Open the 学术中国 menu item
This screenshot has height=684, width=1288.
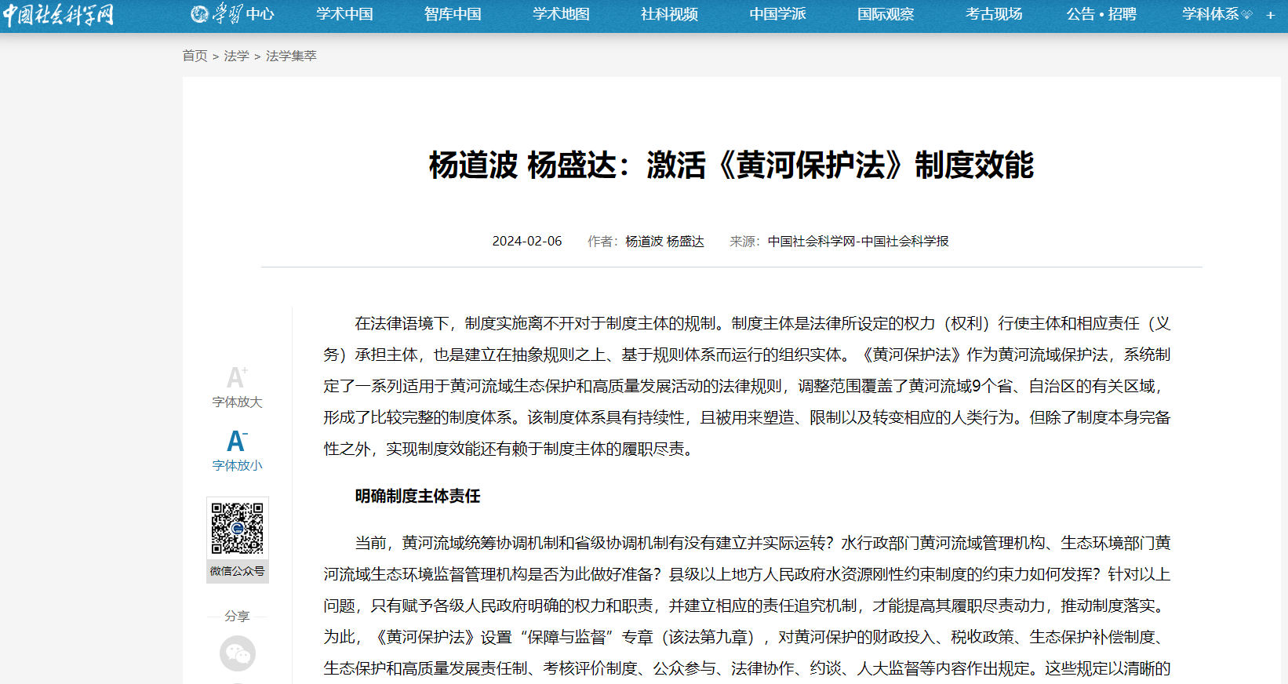[344, 14]
